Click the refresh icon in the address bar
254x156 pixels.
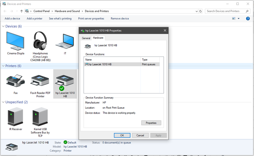coord(200,11)
